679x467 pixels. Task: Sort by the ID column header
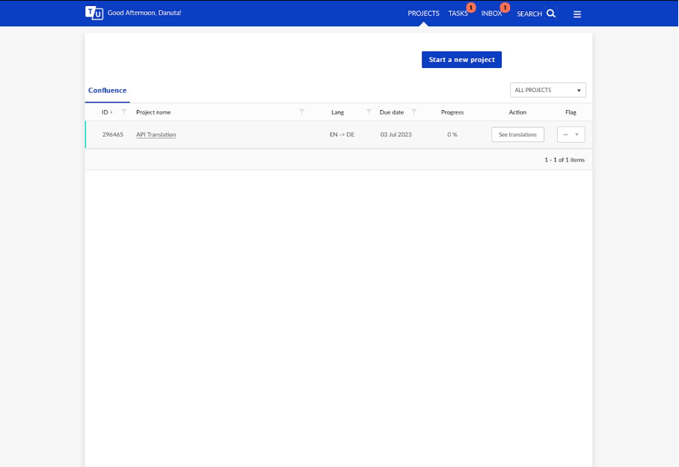pyautogui.click(x=105, y=112)
